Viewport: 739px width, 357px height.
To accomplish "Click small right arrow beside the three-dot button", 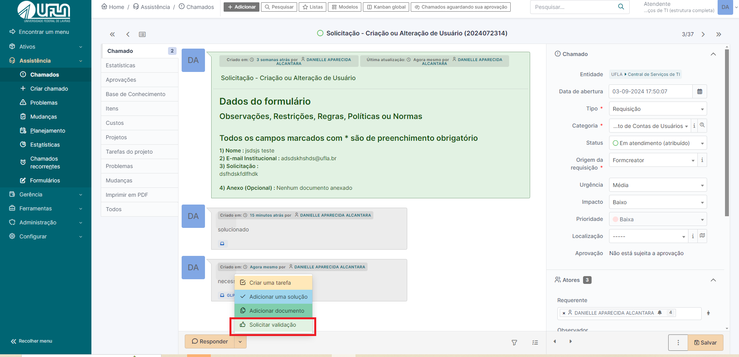I will 571,341.
